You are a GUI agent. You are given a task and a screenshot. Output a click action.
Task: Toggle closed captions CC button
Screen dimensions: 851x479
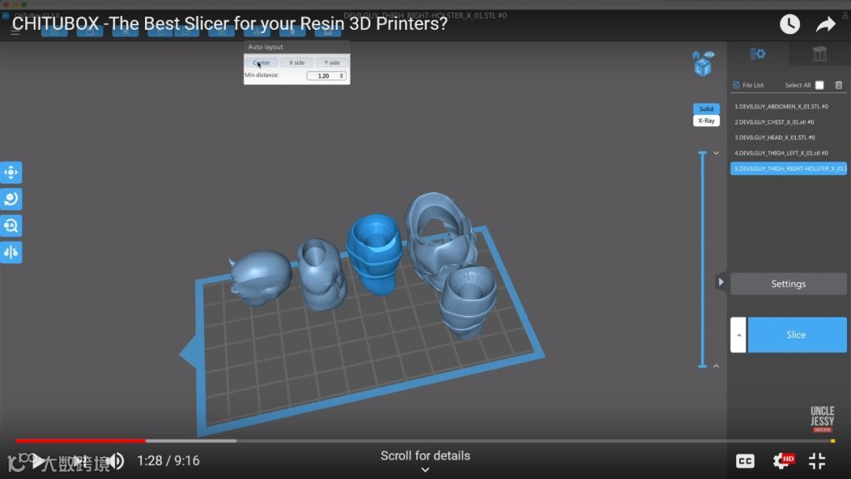coord(745,461)
